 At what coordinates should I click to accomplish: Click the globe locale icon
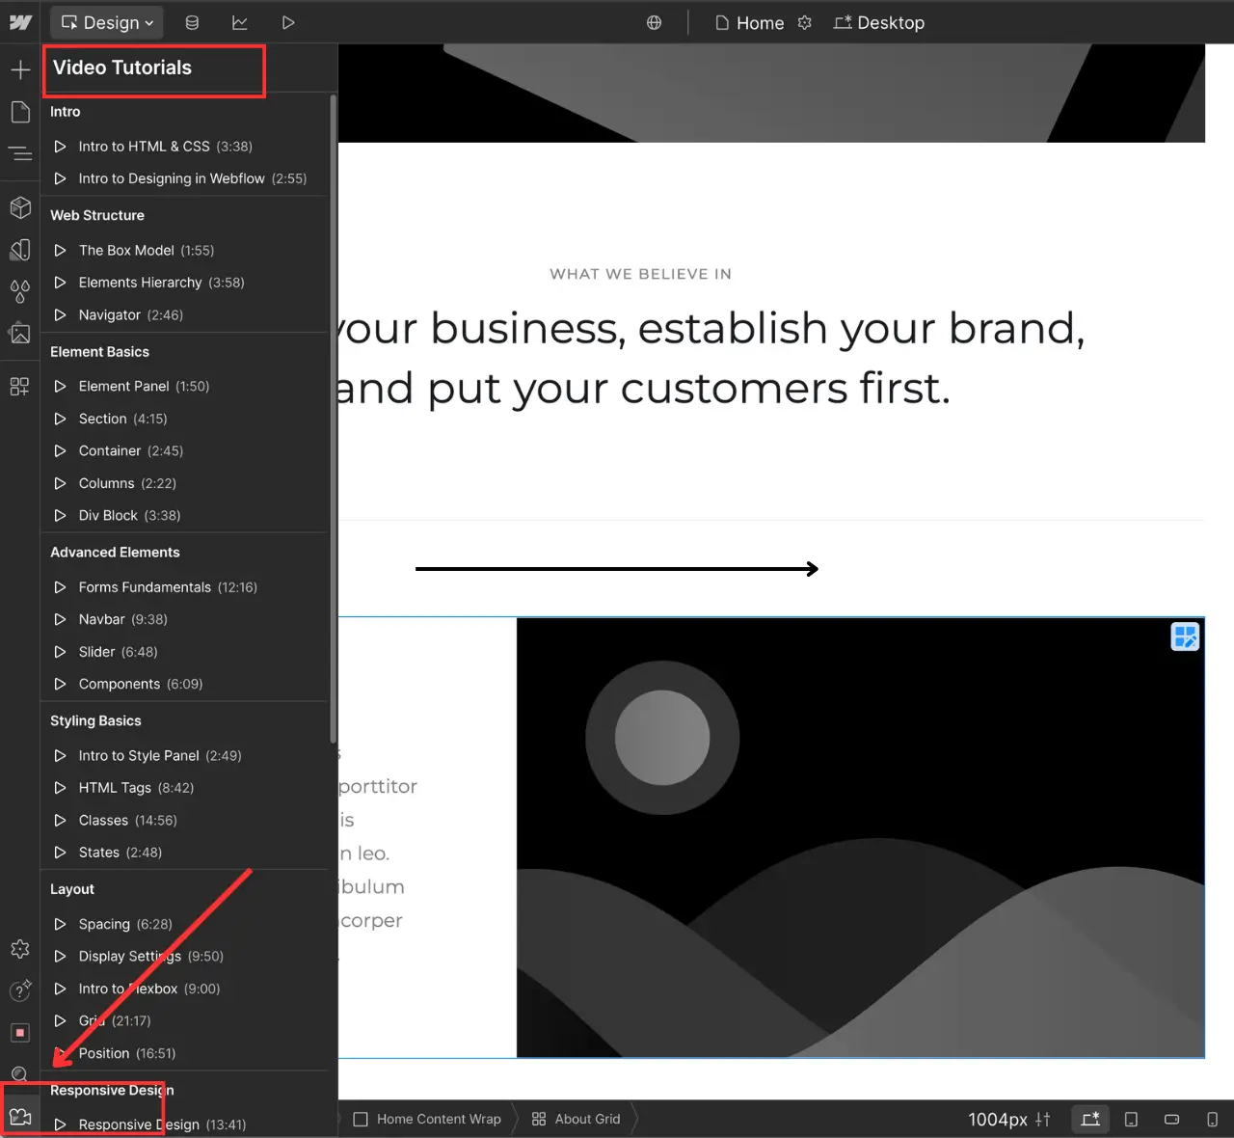[654, 22]
